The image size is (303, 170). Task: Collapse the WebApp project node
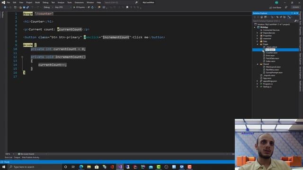click(255, 27)
